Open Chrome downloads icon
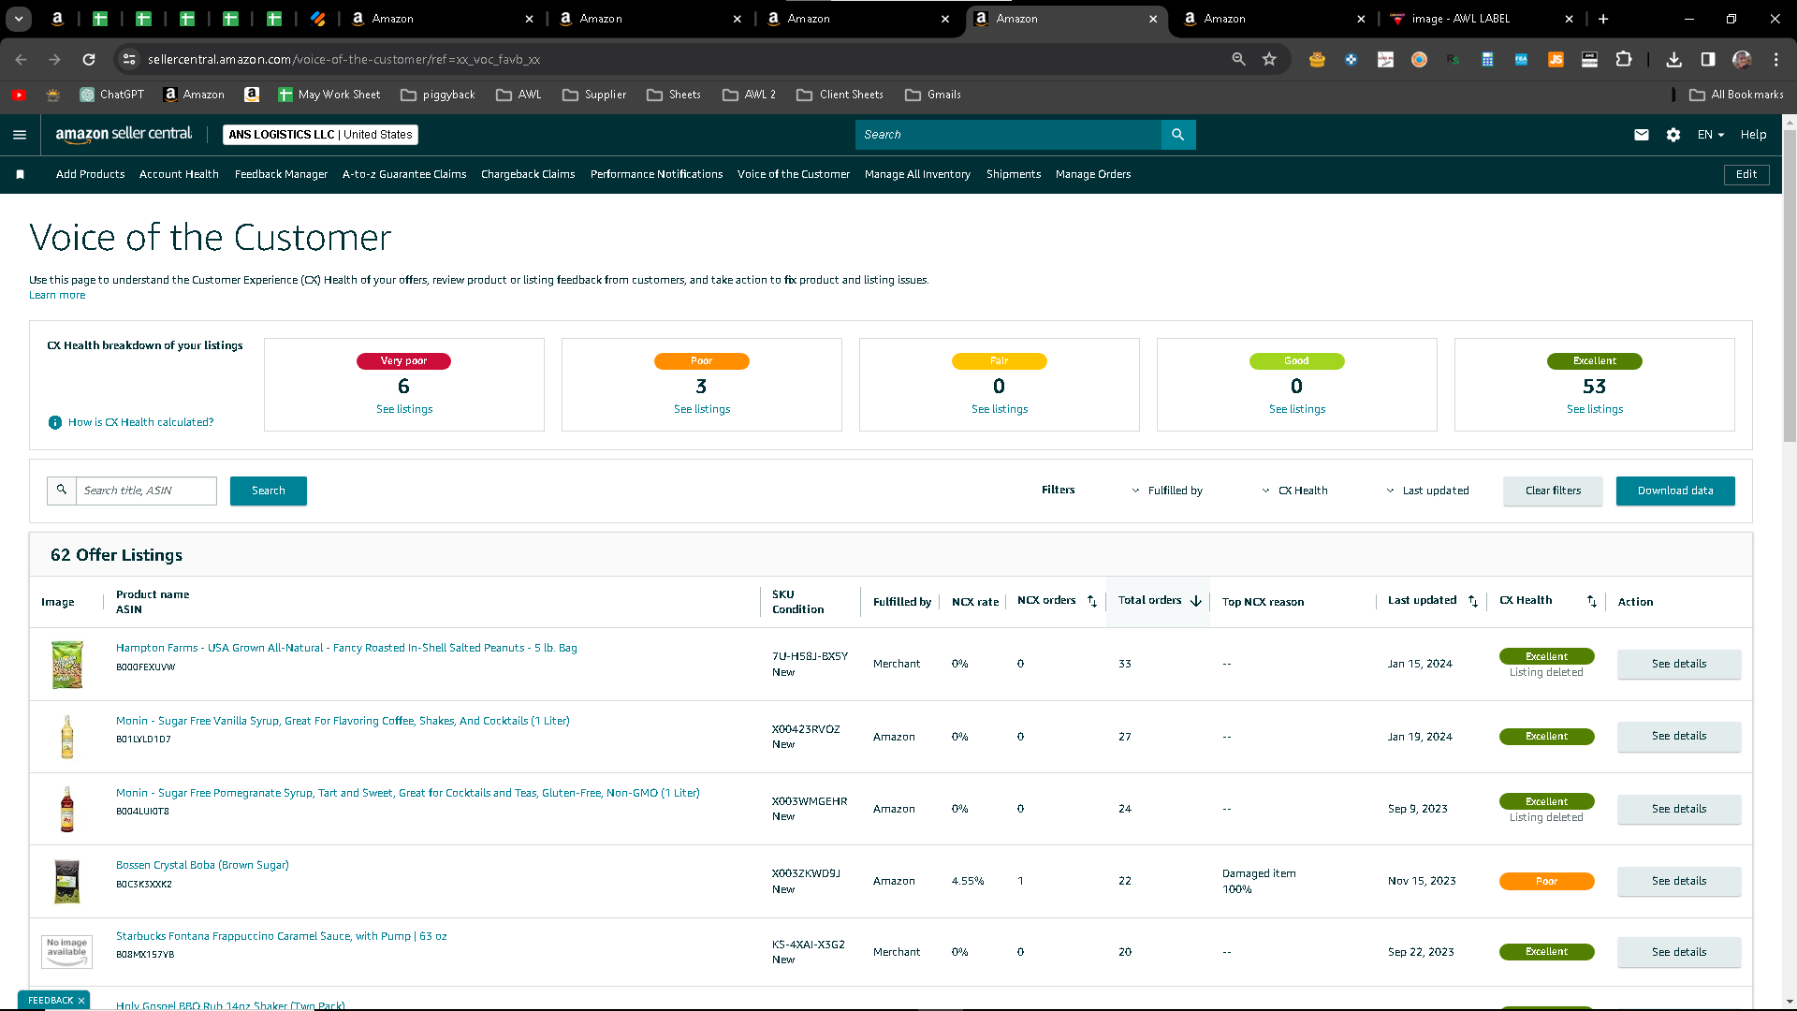The height and width of the screenshot is (1011, 1797). point(1674,59)
